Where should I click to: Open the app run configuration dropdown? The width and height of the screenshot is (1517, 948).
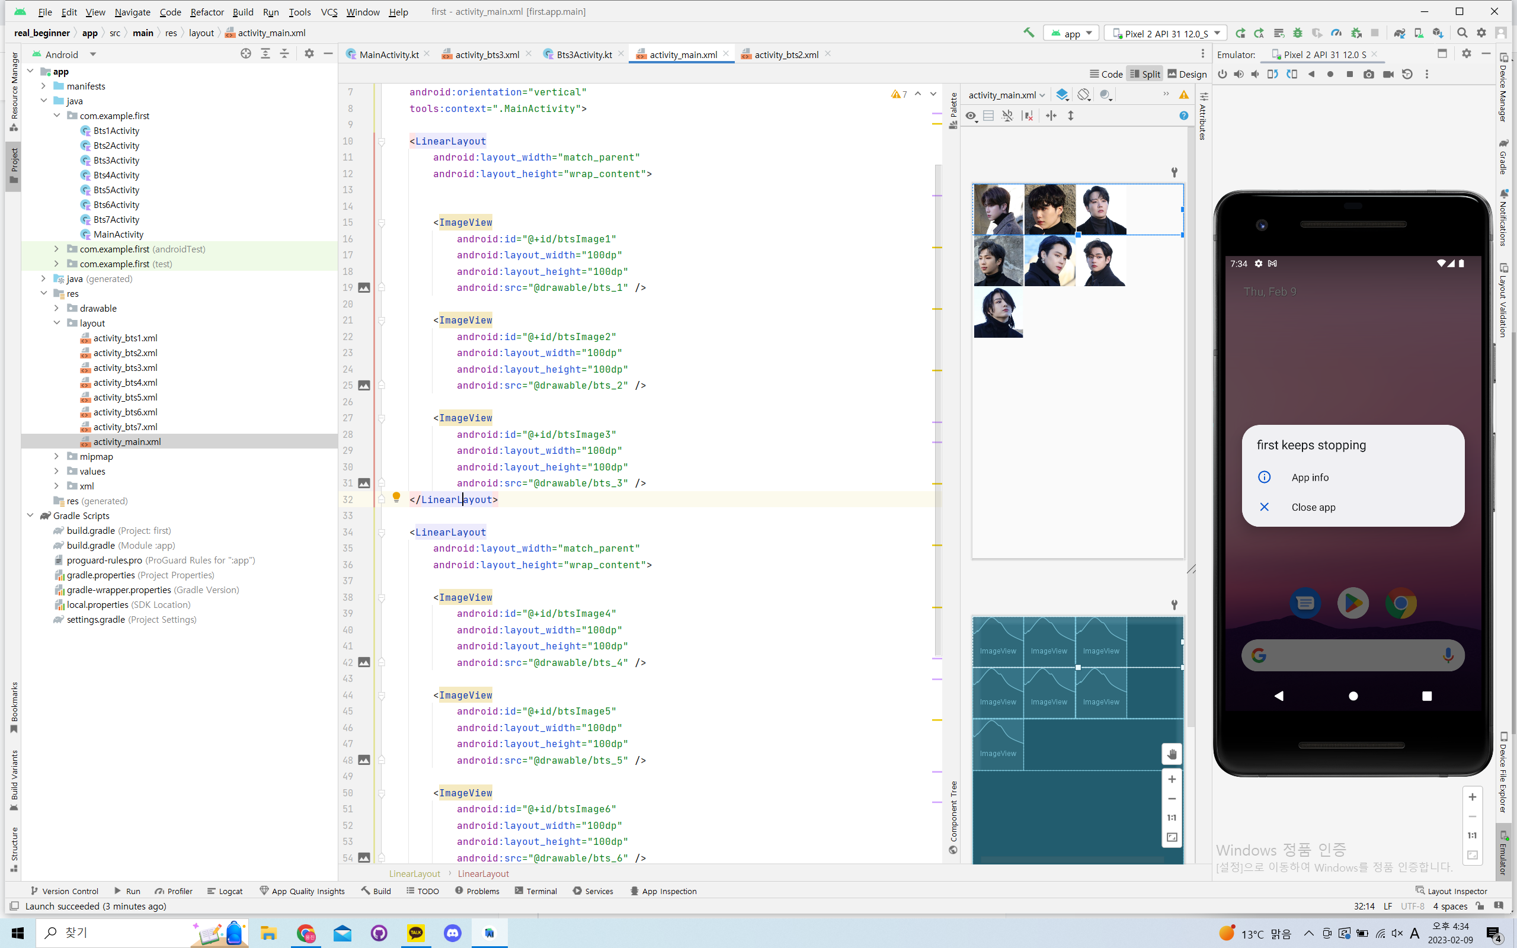(x=1071, y=33)
